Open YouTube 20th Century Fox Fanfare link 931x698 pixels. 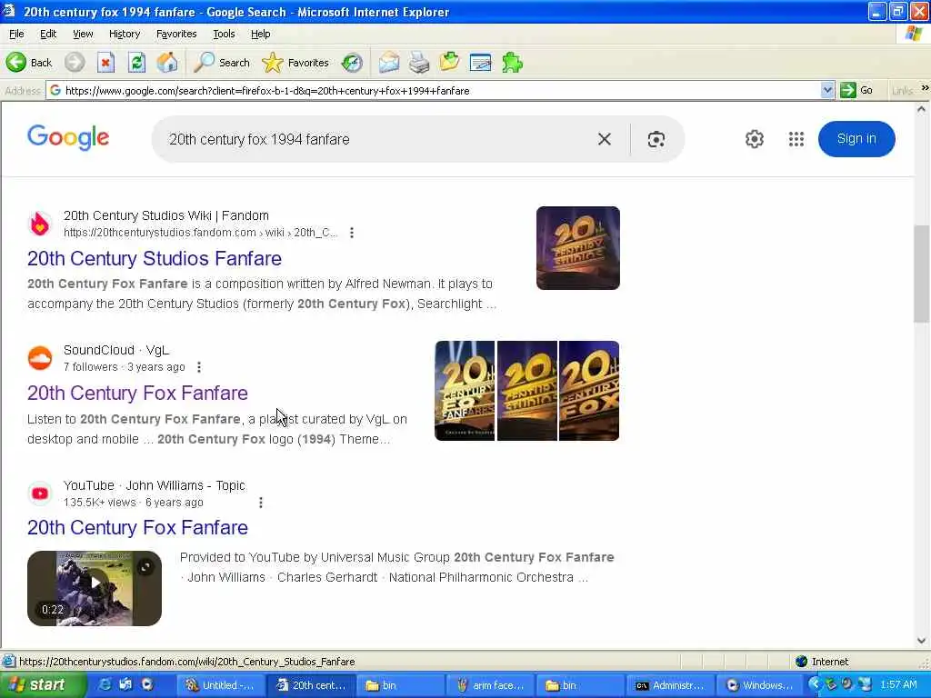pos(137,528)
